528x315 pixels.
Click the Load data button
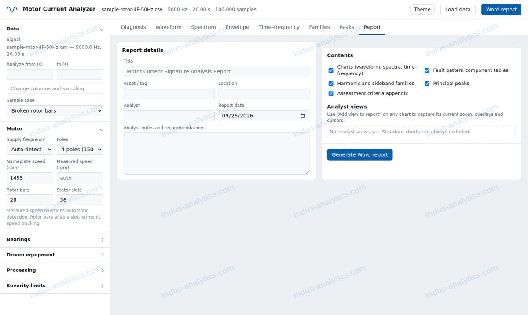[458, 10]
